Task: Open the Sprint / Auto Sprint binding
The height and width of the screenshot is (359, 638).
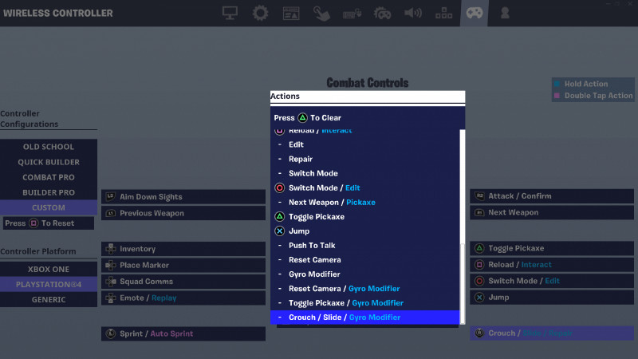Action: pyautogui.click(x=183, y=333)
